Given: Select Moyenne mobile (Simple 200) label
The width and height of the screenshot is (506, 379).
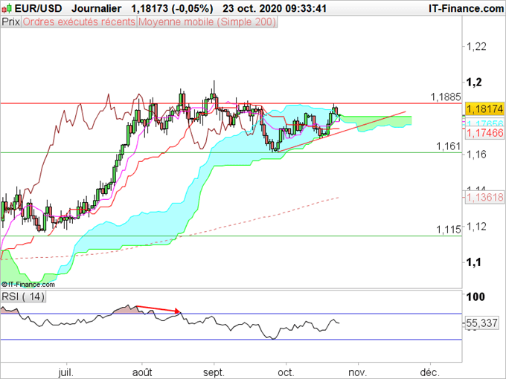Looking at the screenshot, I should point(207,22).
